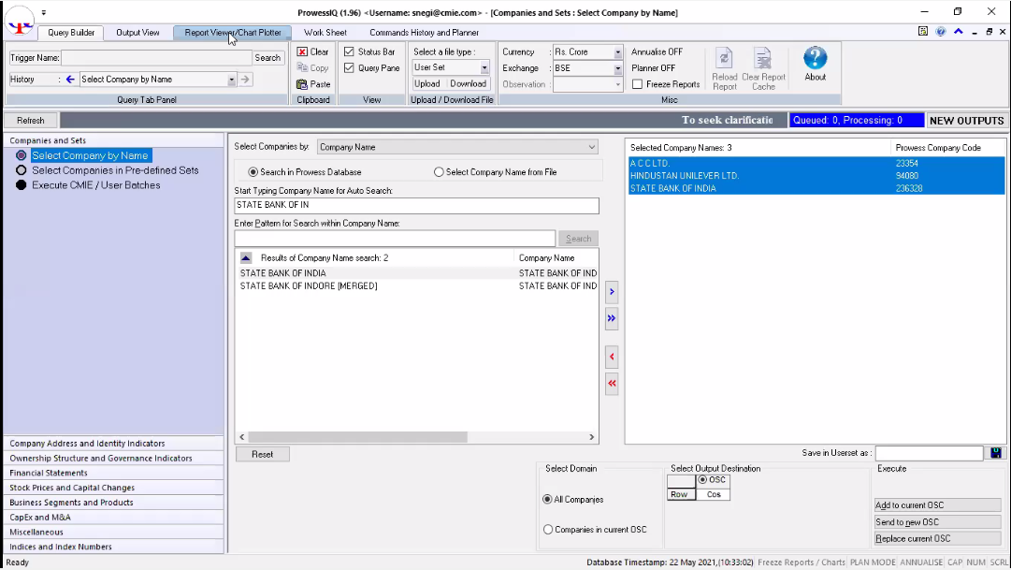This screenshot has width=1011, height=570.
Task: Enable the Freeze Reports checkbox
Action: click(637, 84)
